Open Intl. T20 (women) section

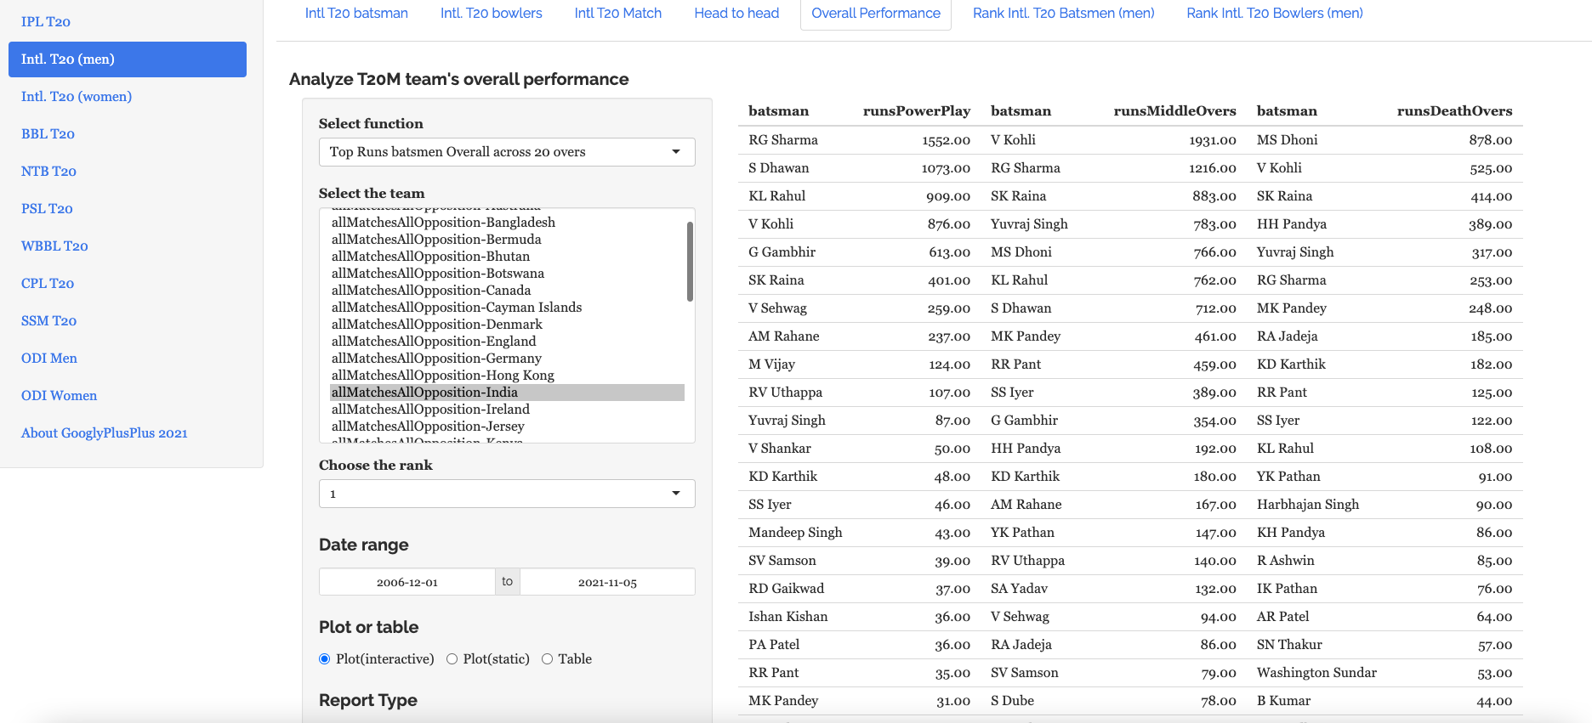(77, 97)
